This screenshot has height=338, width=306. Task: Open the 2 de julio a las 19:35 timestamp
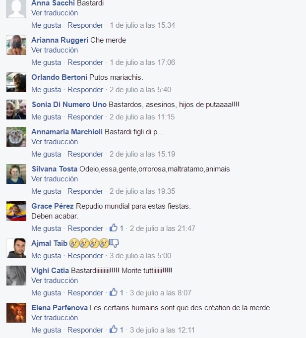(x=142, y=191)
